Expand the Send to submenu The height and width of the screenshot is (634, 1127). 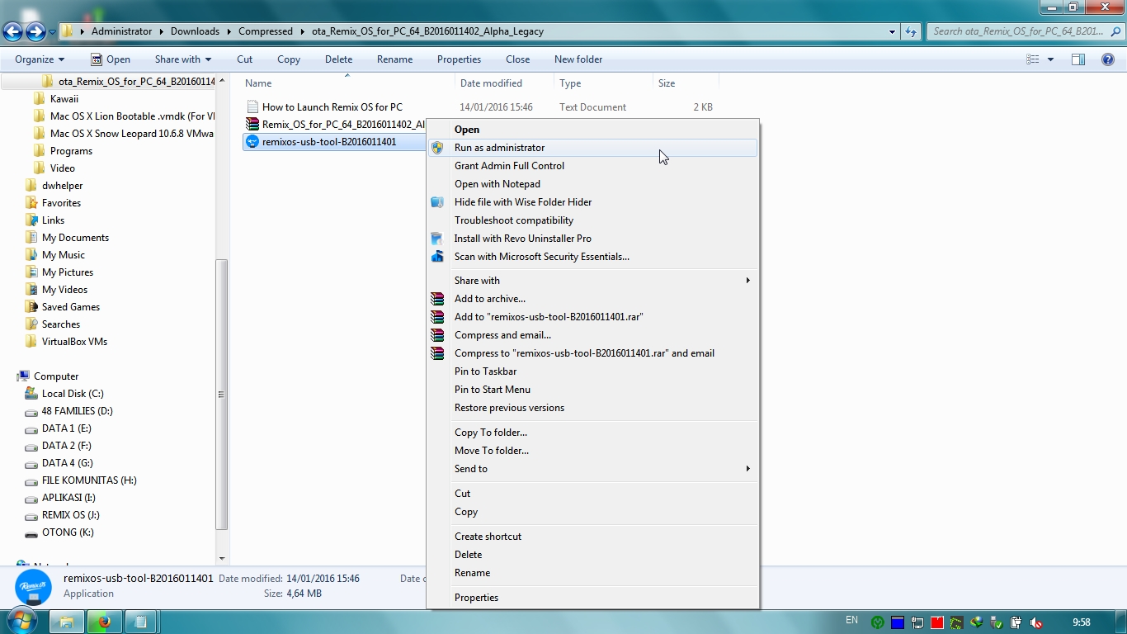point(747,469)
